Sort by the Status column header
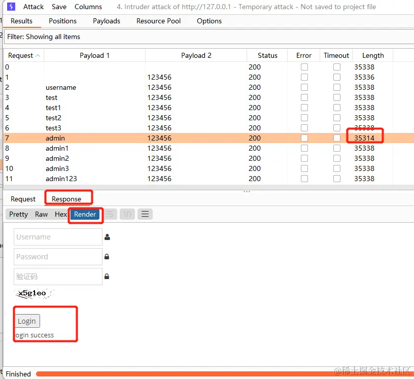 point(267,55)
